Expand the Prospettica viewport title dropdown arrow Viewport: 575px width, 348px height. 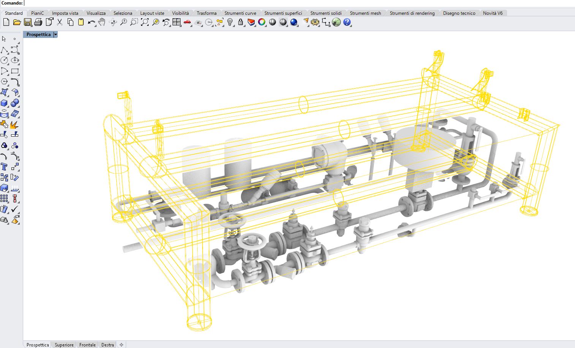pos(55,35)
